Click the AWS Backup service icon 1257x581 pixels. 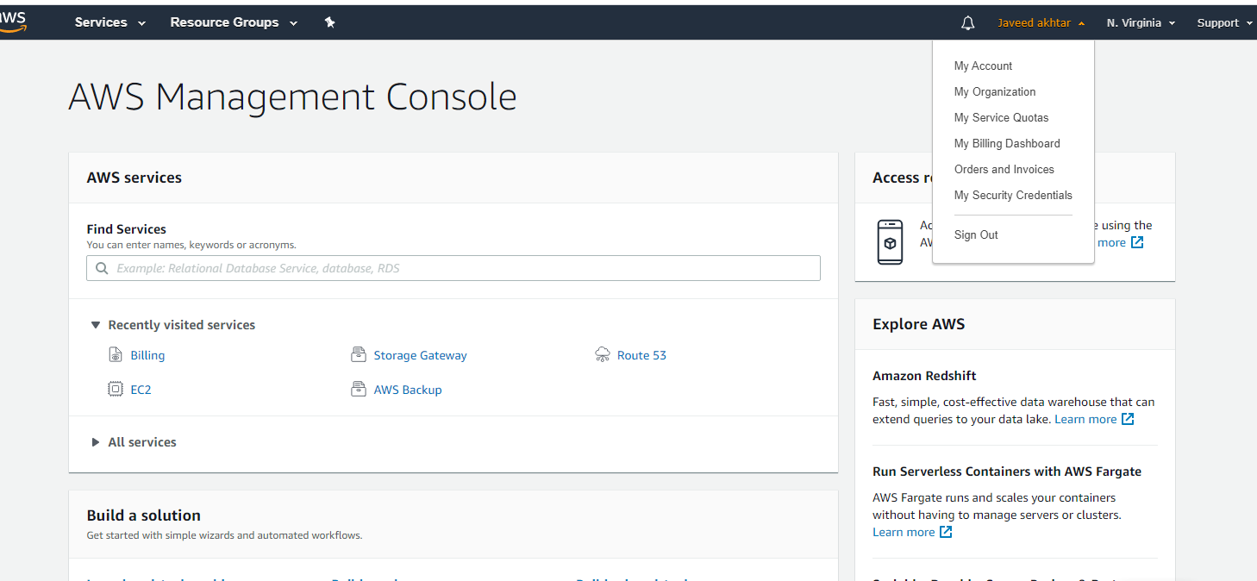359,390
